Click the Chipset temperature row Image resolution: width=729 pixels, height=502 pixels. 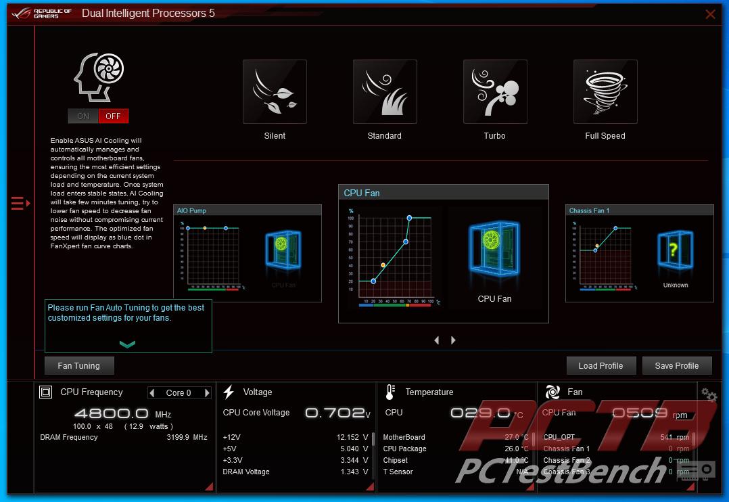(456, 460)
